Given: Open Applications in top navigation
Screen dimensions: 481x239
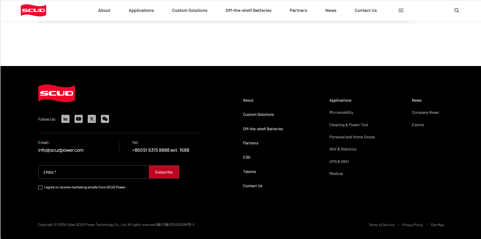Looking at the screenshot, I should tap(141, 10).
